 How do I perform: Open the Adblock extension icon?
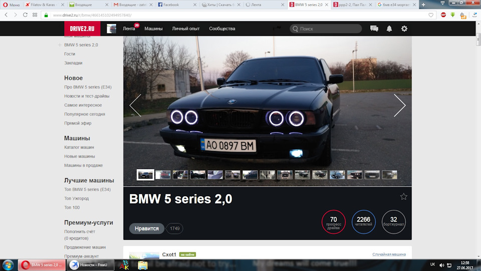443,15
